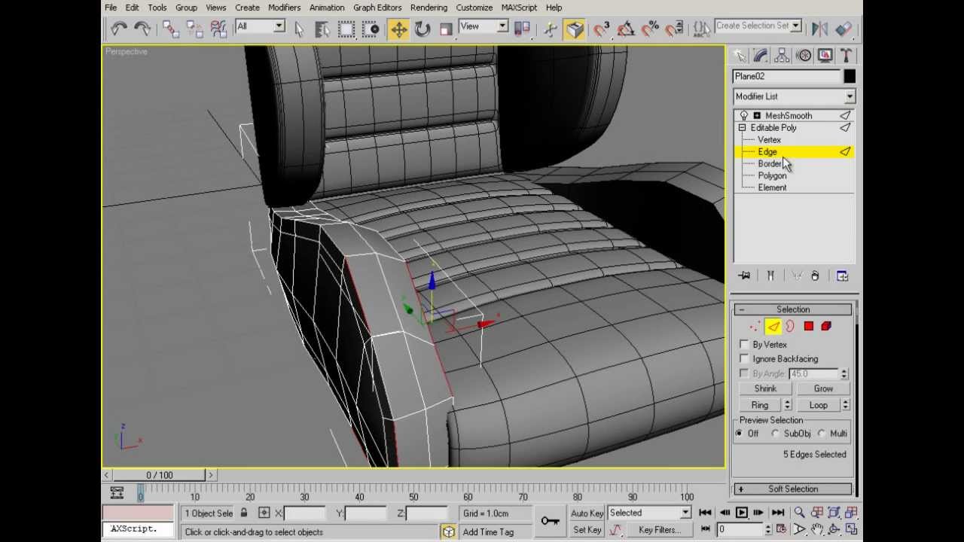This screenshot has height=542, width=964.
Task: Click the Shrink selection button
Action: [765, 388]
